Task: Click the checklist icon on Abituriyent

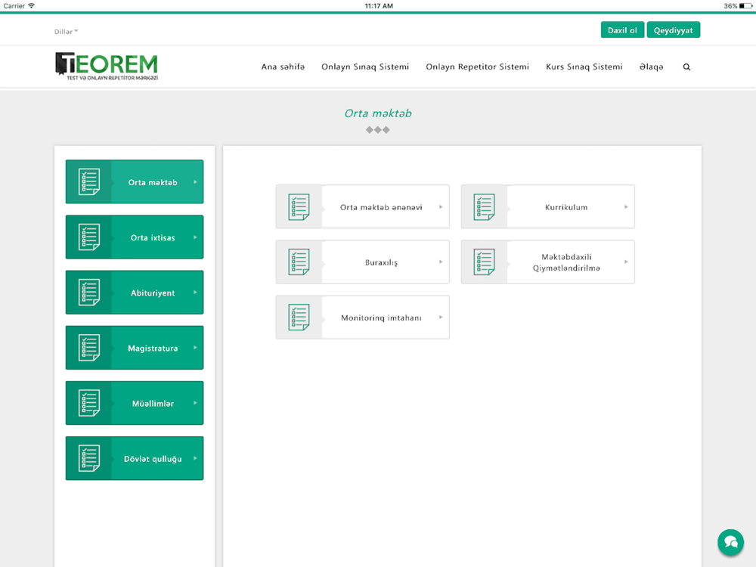Action: pyautogui.click(x=89, y=292)
